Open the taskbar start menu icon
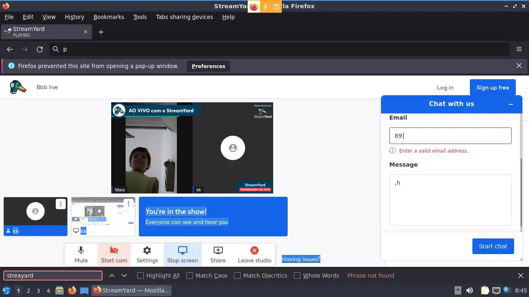Screen dimensions: 529x297 [7, 290]
